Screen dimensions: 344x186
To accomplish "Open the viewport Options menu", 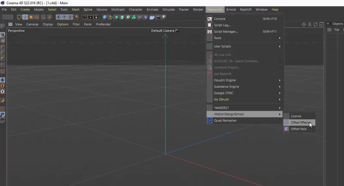I will point(63,24).
